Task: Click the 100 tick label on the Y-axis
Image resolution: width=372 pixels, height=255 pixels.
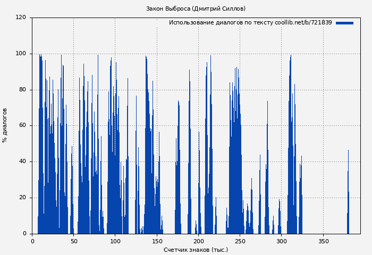Action: tap(21, 54)
